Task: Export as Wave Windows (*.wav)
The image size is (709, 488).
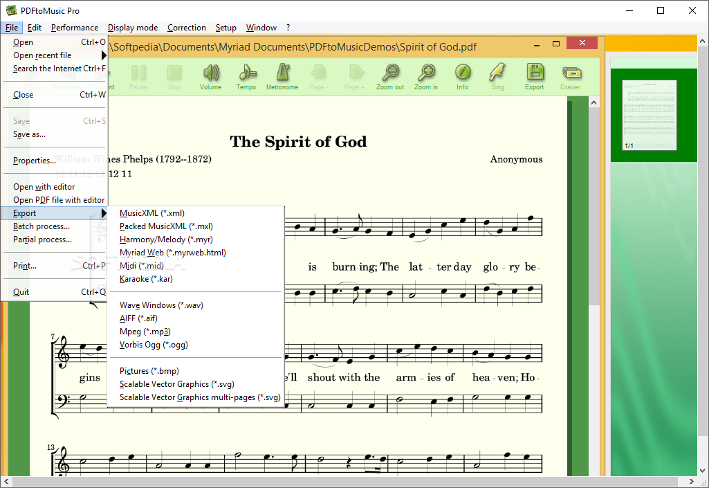Action: click(196, 305)
